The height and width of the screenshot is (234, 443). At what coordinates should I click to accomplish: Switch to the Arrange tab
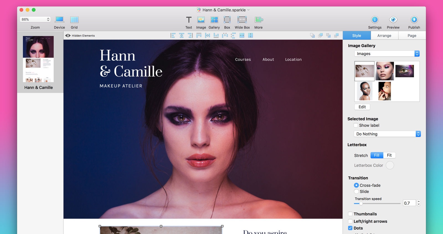384,36
